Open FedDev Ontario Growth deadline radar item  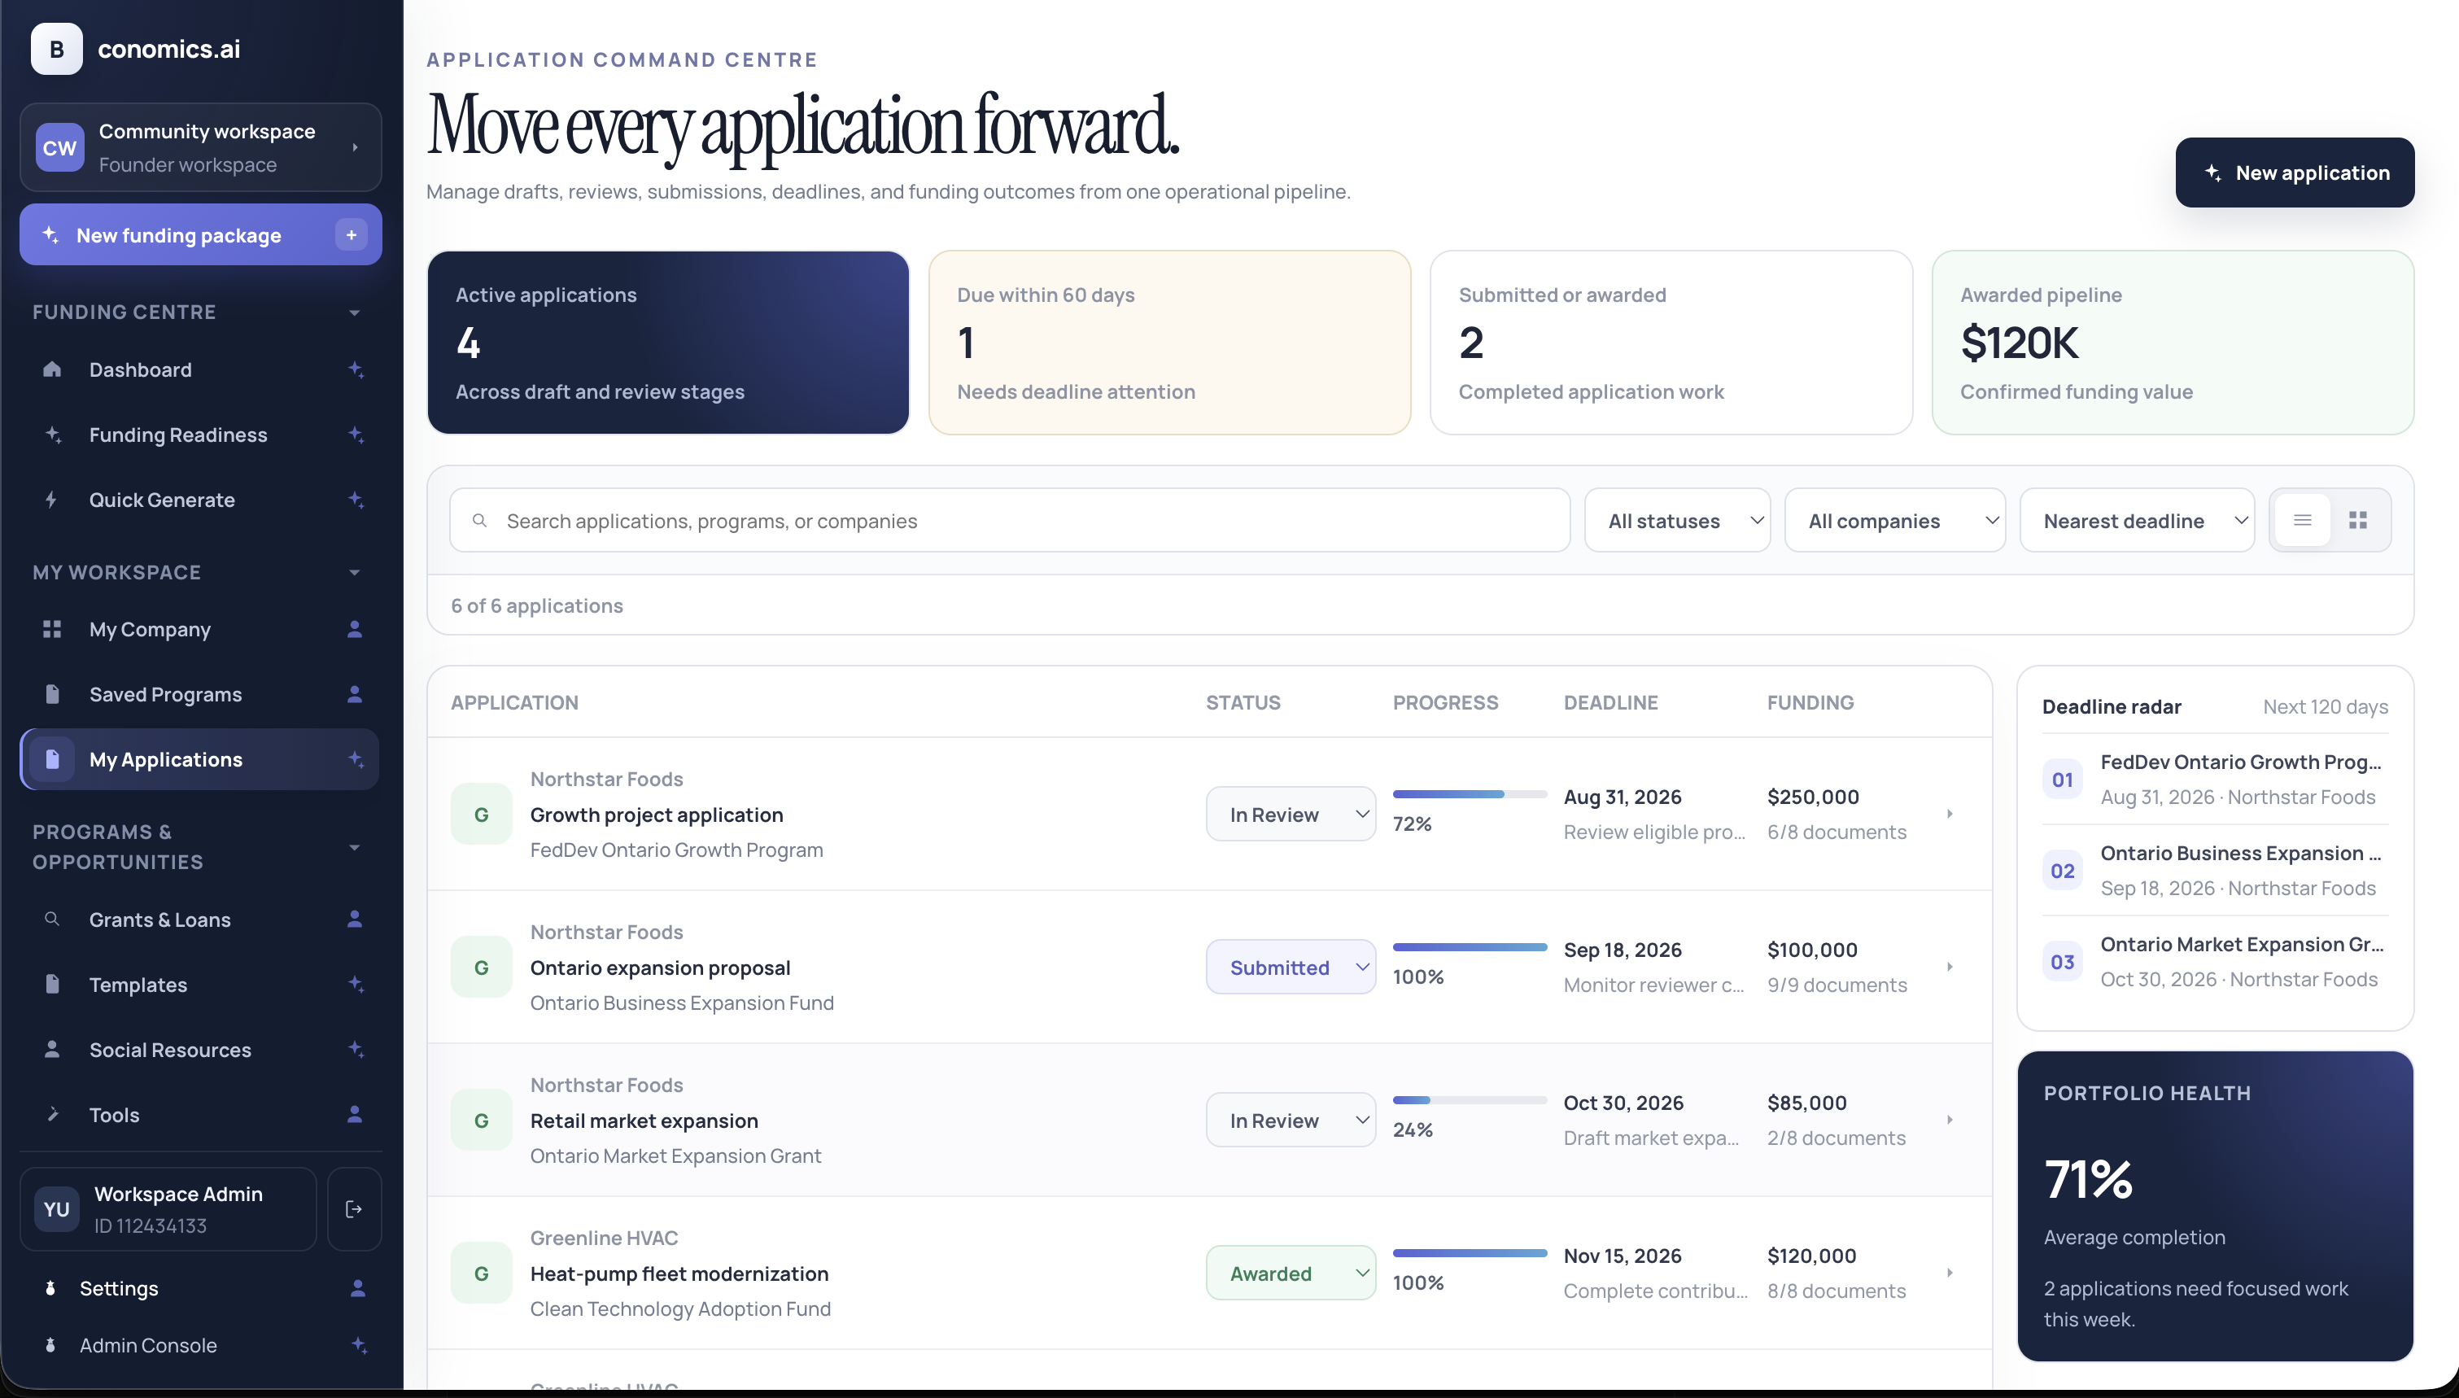pos(2215,780)
